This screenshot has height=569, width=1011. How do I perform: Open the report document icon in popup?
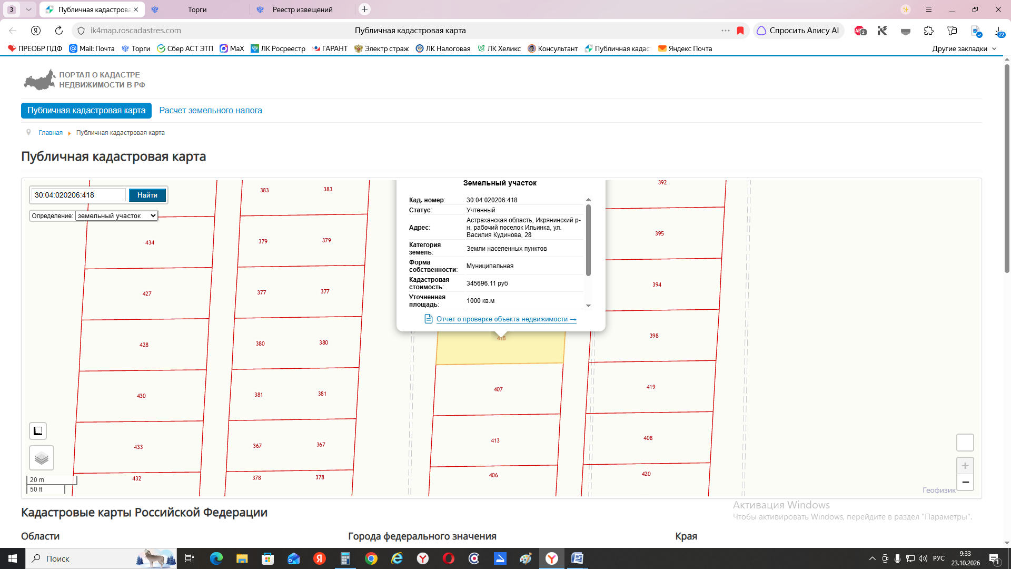pyautogui.click(x=429, y=319)
